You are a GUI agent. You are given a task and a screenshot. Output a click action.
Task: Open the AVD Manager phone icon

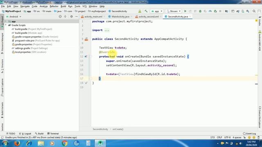coord(243,11)
